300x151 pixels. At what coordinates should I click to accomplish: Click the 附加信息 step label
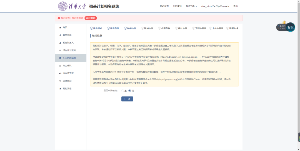click(149, 28)
